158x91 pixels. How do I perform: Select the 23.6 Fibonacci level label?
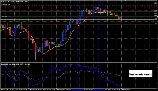156,19
